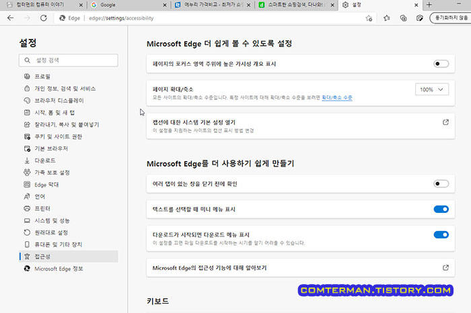This screenshot has width=471, height=313.
Task: Switch to the 스마트한 쇼핑검색 다나와 tab
Action: [x=296, y=5]
